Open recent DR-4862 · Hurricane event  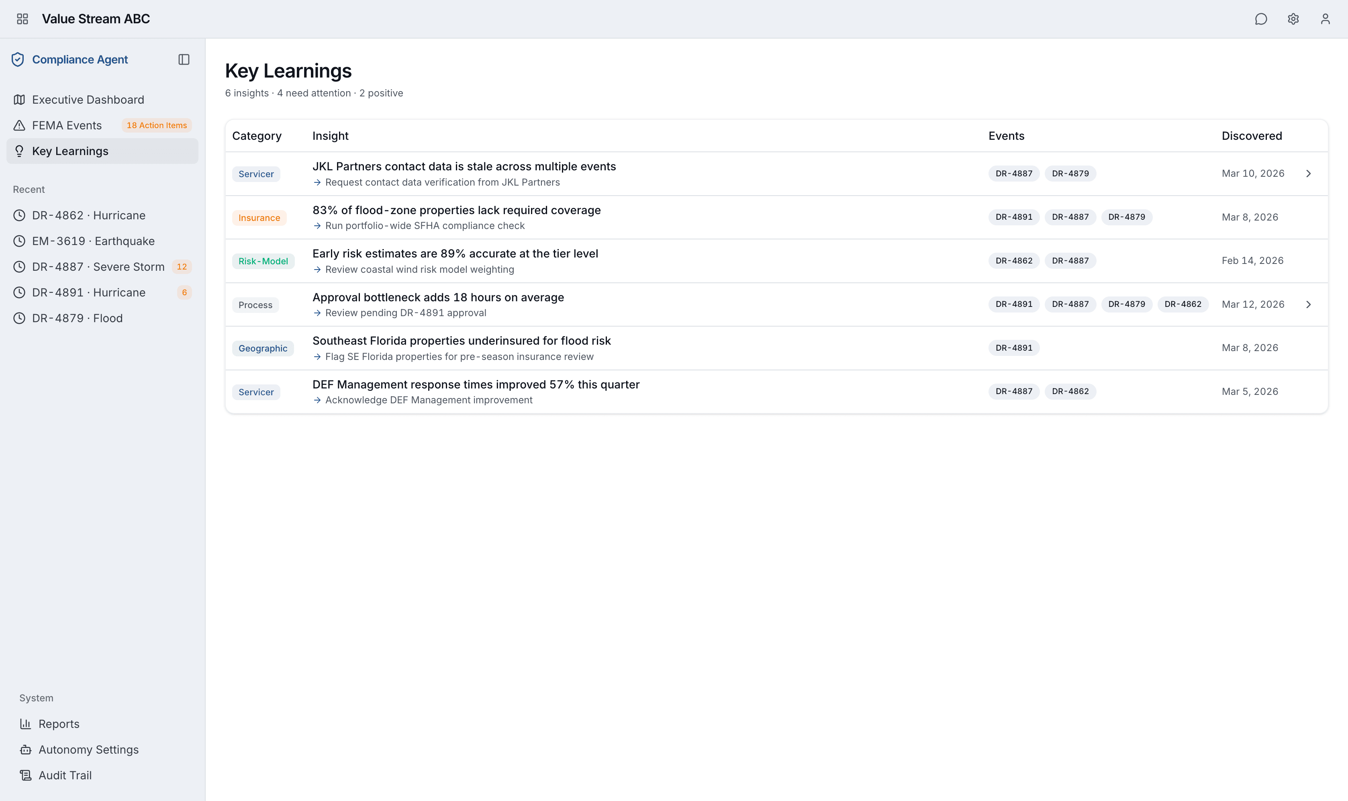pos(102,215)
